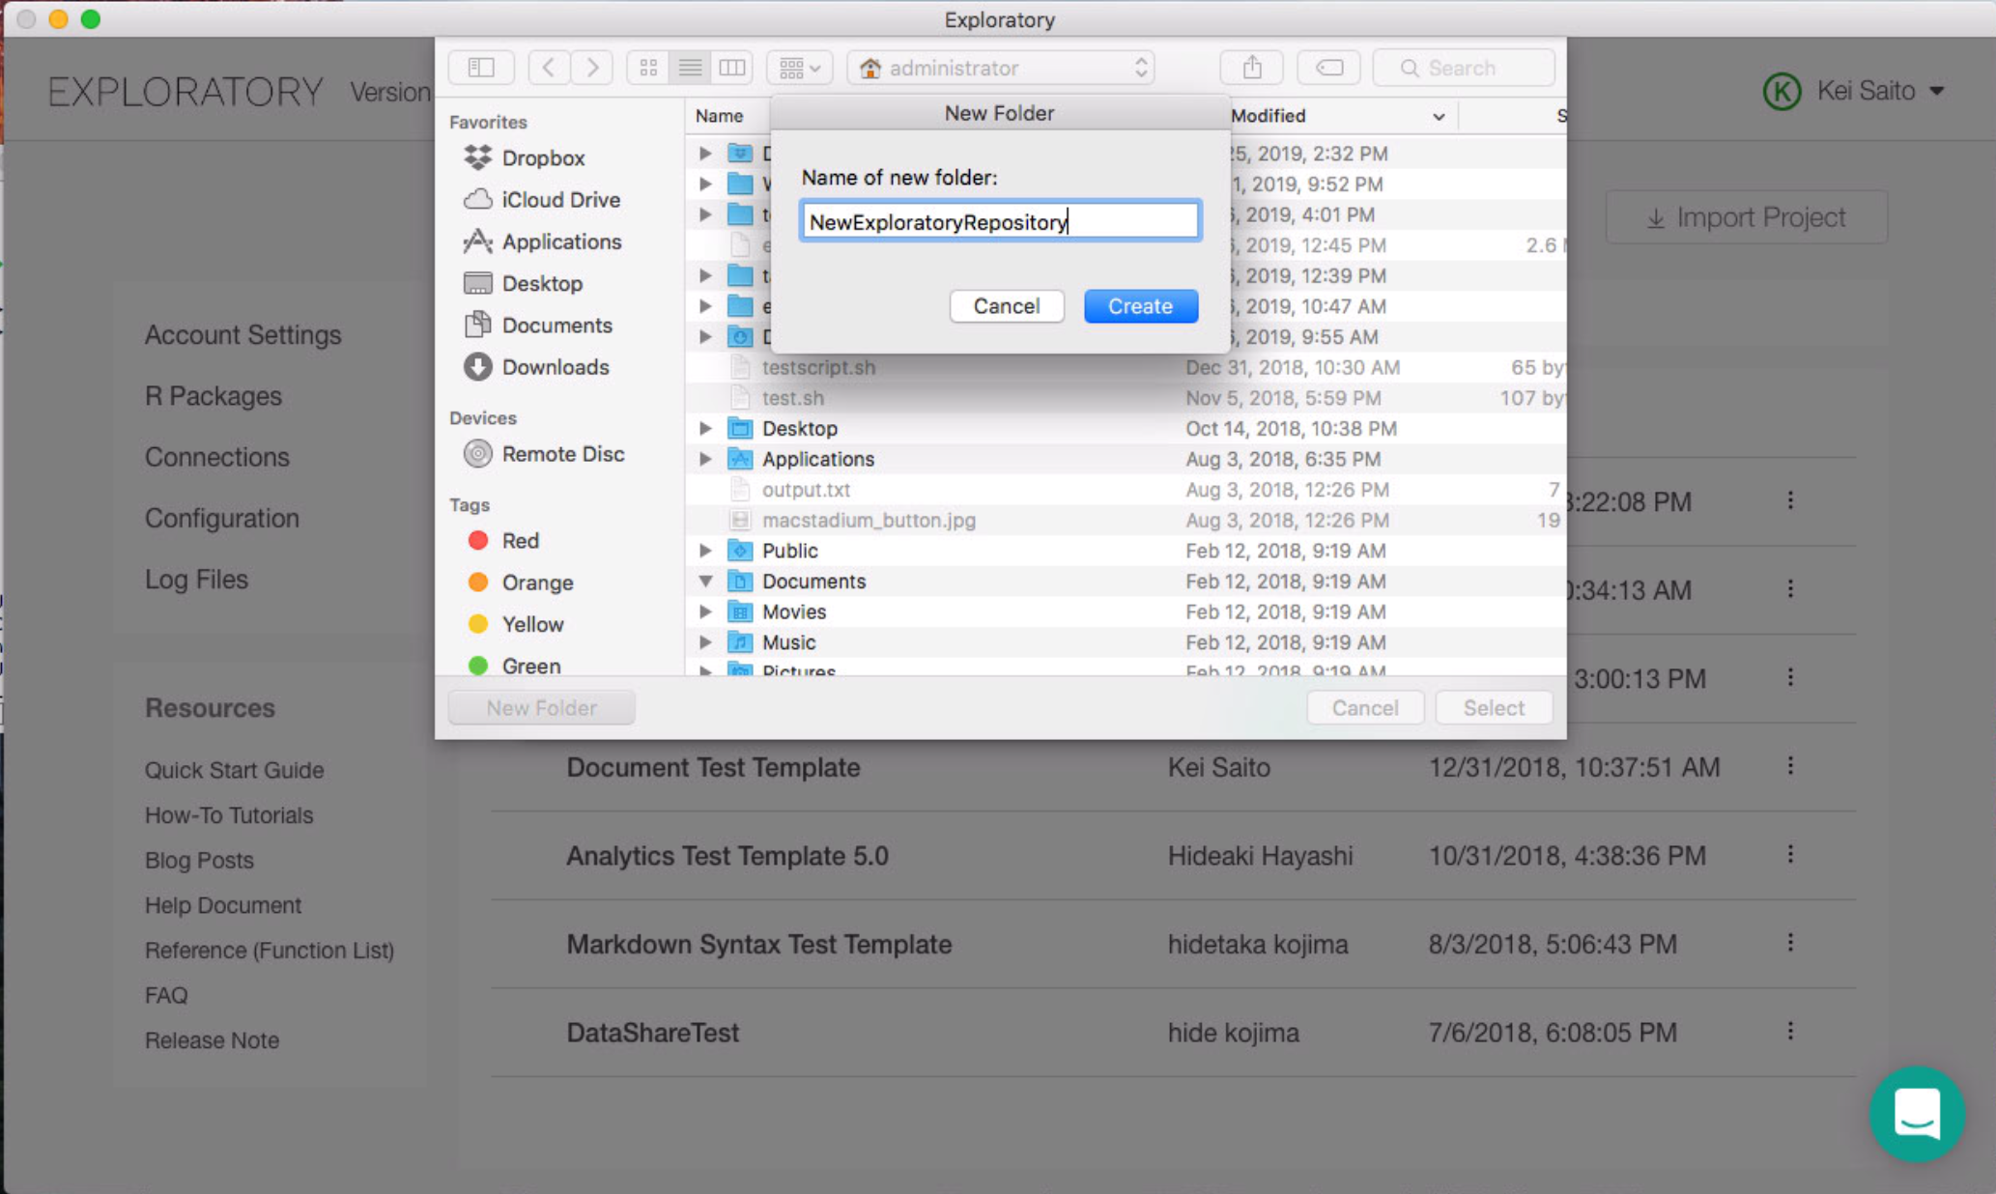Toggle the sidebar view icon in toolbar

[x=481, y=68]
